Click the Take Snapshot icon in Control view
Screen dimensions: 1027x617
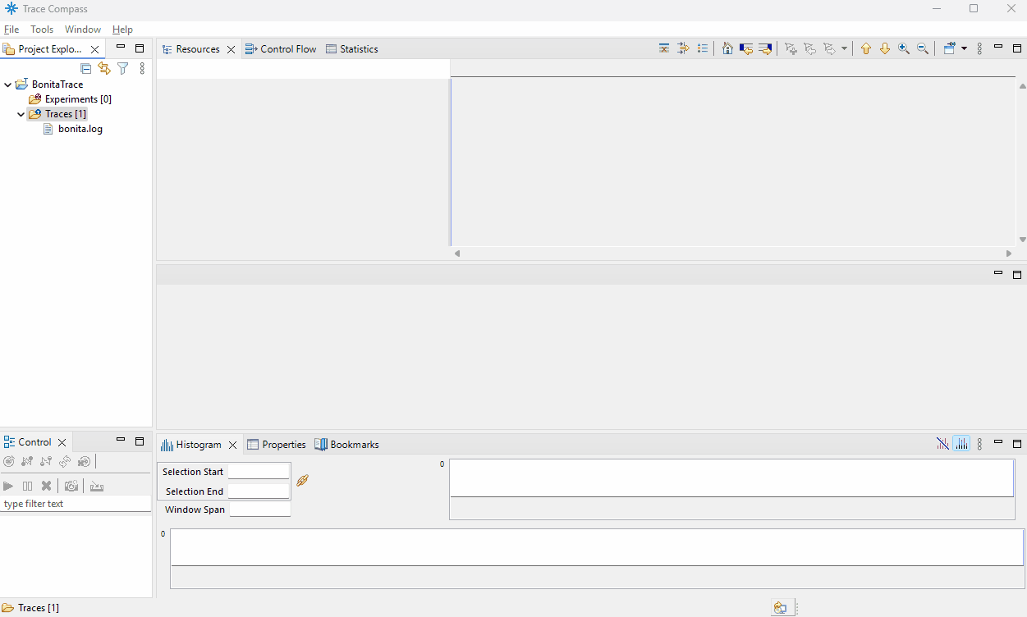pyautogui.click(x=71, y=486)
